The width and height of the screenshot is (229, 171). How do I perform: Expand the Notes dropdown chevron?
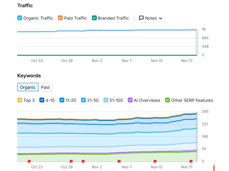pyautogui.click(x=161, y=18)
